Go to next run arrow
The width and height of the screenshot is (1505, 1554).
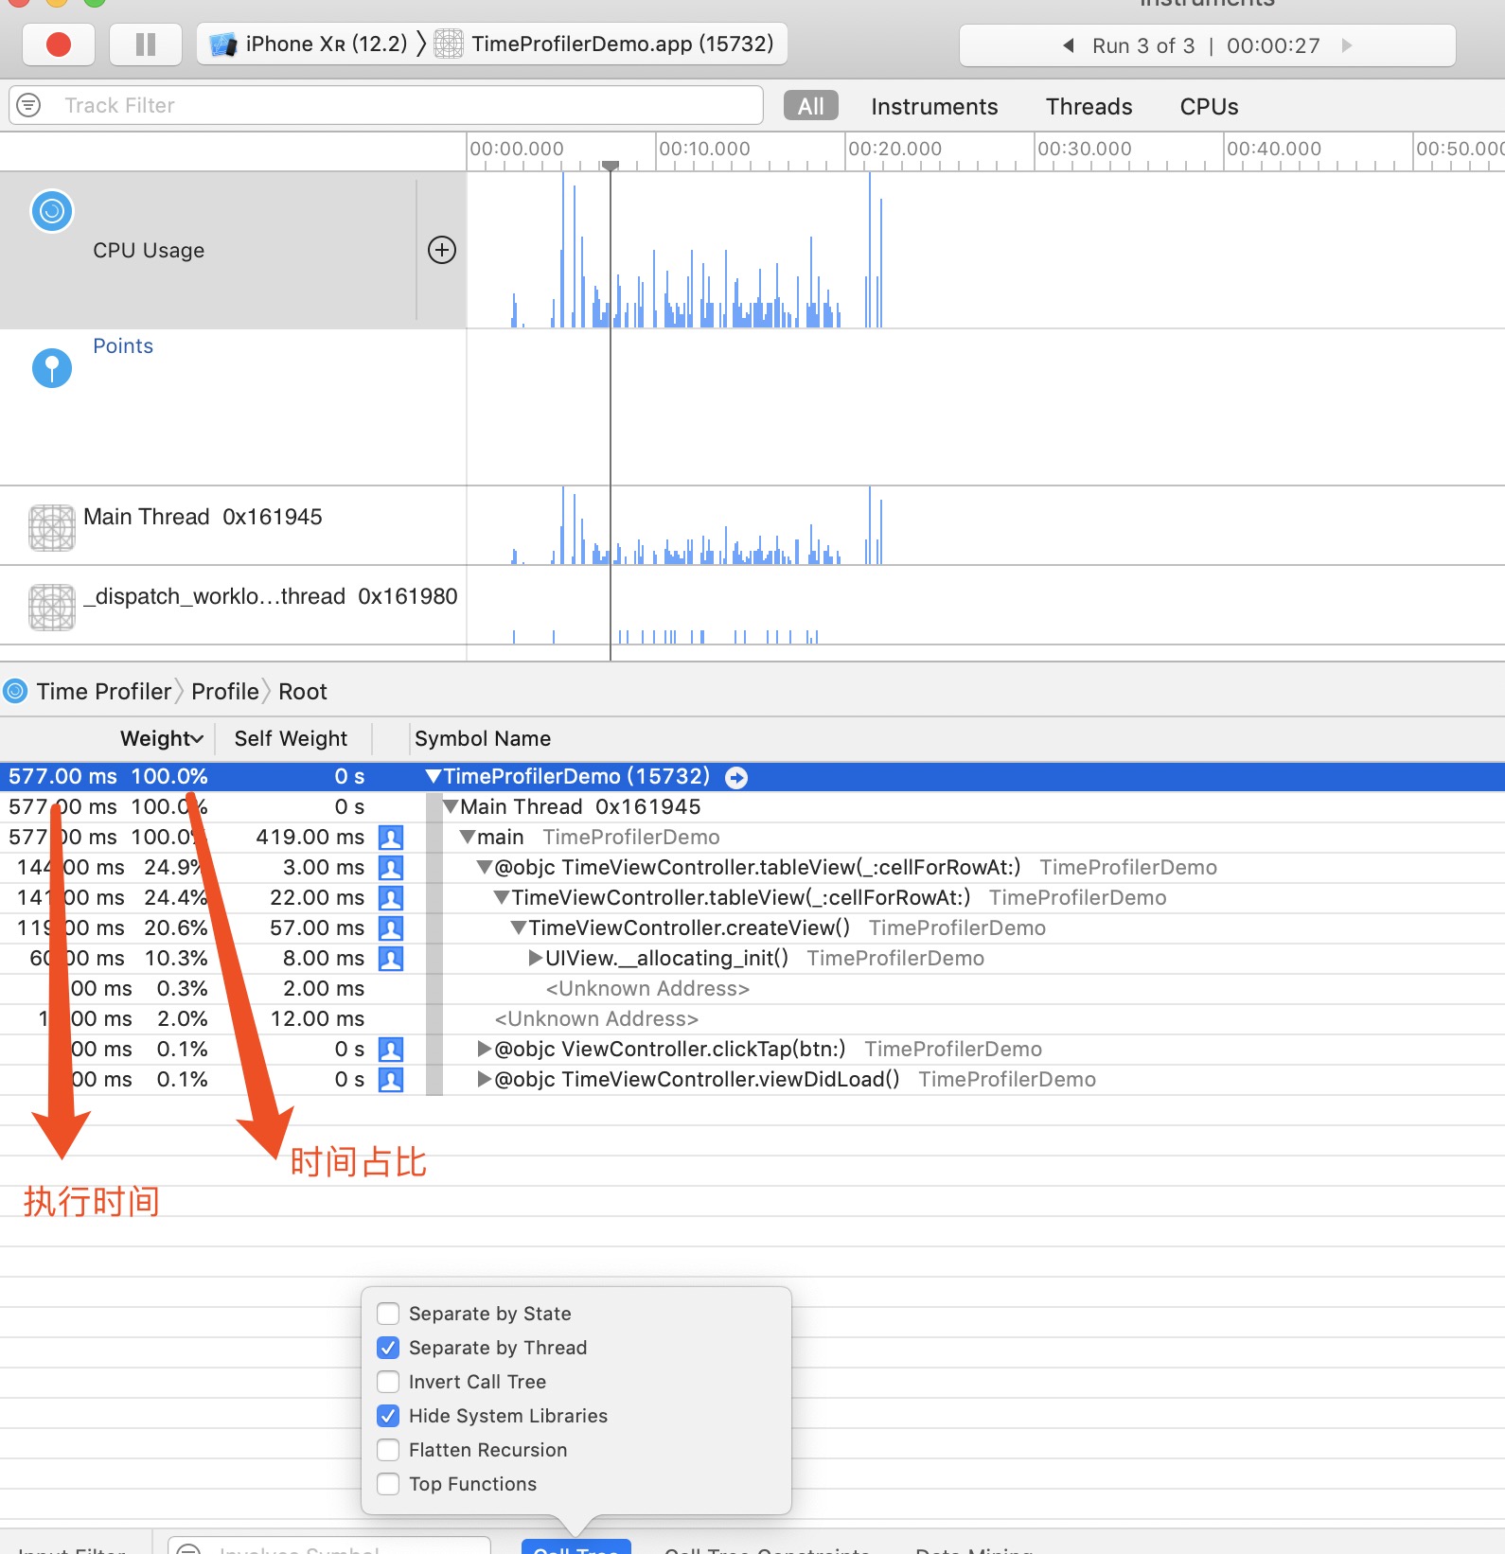coord(1347,45)
